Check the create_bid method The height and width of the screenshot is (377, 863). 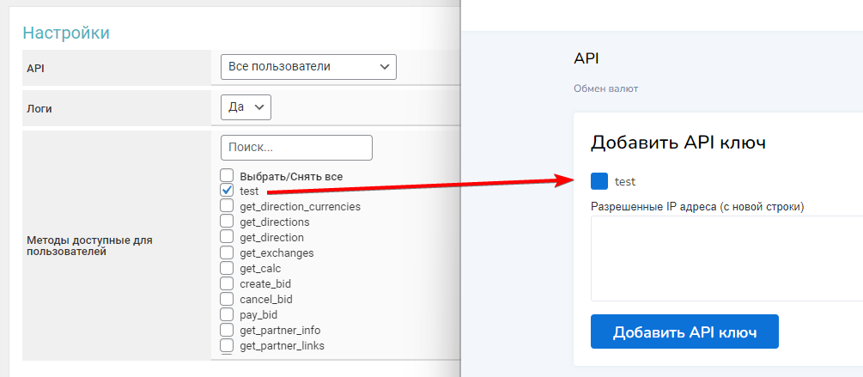(x=227, y=283)
